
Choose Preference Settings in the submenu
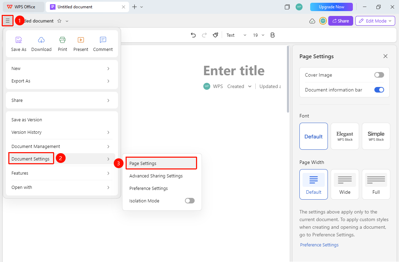(161, 188)
